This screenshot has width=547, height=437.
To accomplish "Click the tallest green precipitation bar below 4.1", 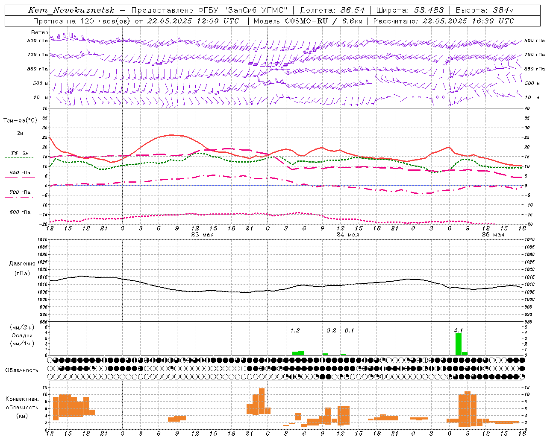I will point(459,344).
